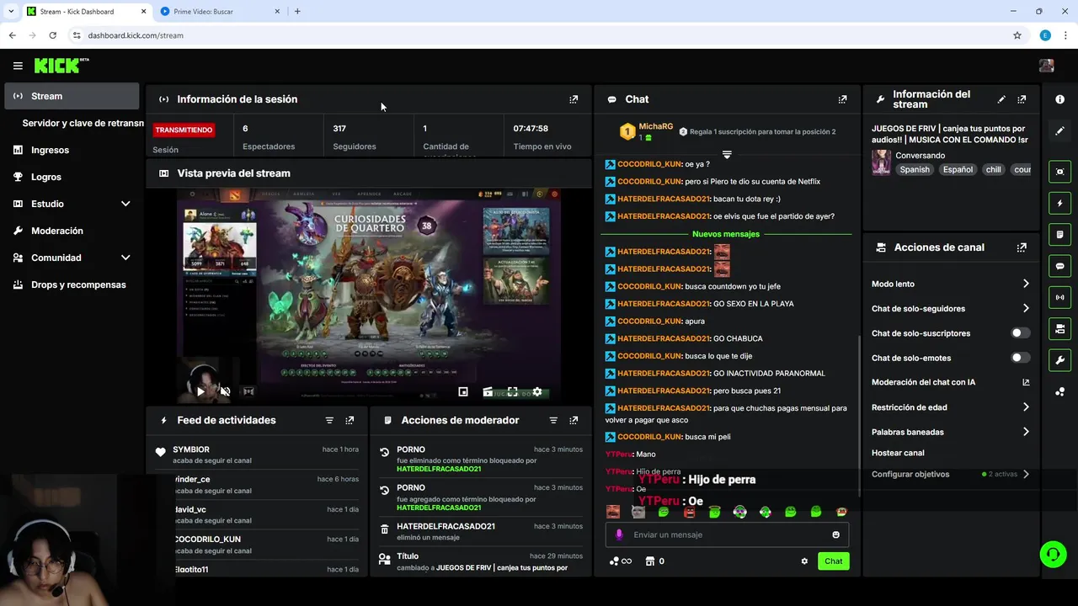
Task: Toggle channel actions widget in right rail
Action: (x=1059, y=328)
